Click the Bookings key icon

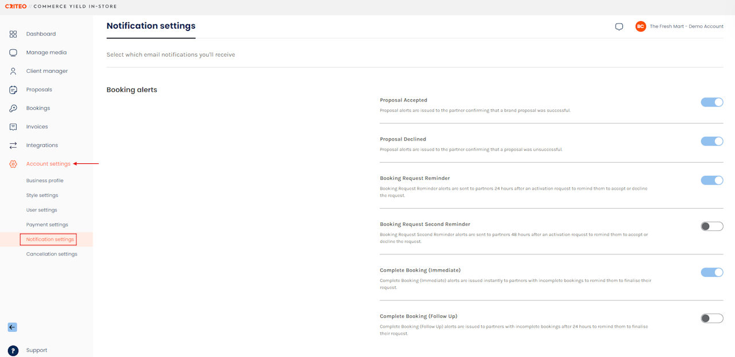click(13, 108)
